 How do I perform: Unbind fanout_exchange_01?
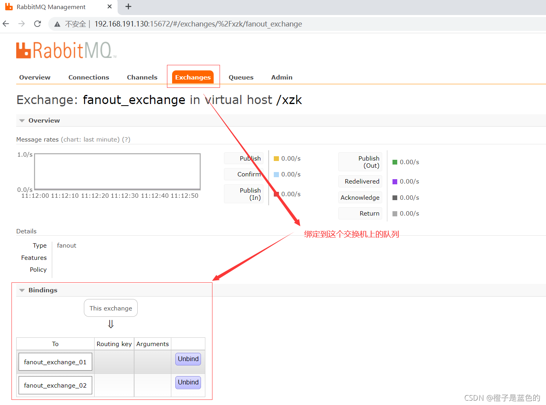pyautogui.click(x=188, y=359)
